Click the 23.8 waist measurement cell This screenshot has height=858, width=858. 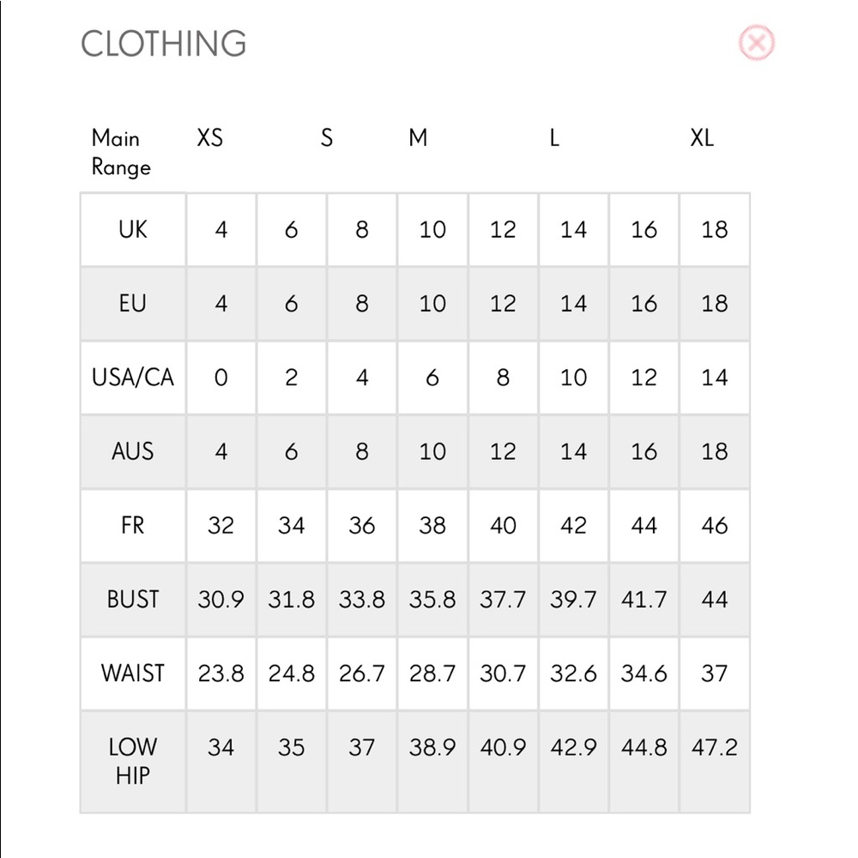click(x=221, y=674)
